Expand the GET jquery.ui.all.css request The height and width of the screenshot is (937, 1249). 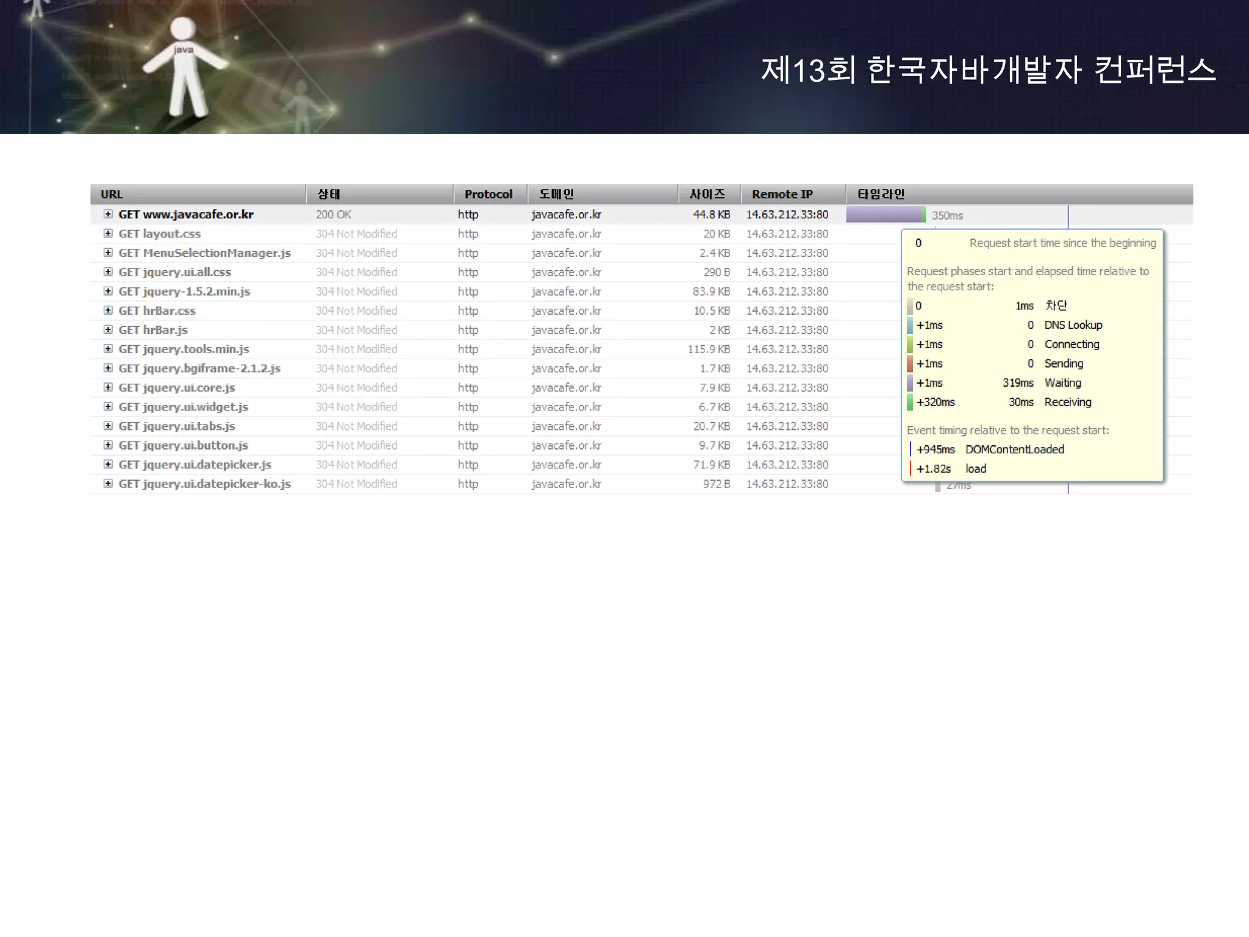[108, 272]
